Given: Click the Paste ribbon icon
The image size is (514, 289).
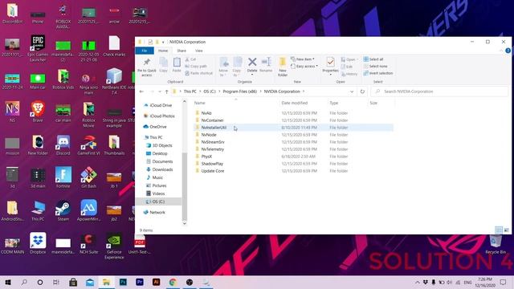Looking at the screenshot, I should pyautogui.click(x=177, y=64).
